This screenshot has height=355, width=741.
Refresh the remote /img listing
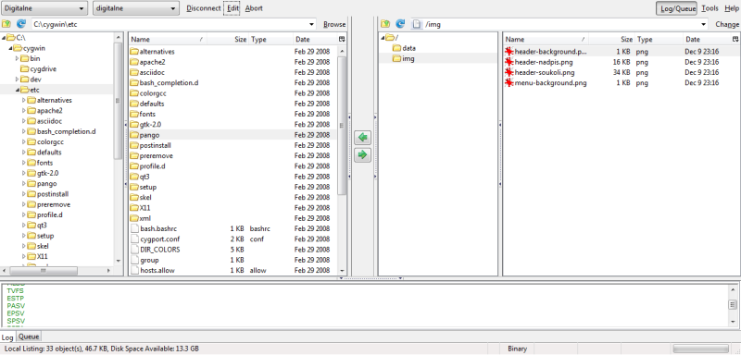[400, 24]
